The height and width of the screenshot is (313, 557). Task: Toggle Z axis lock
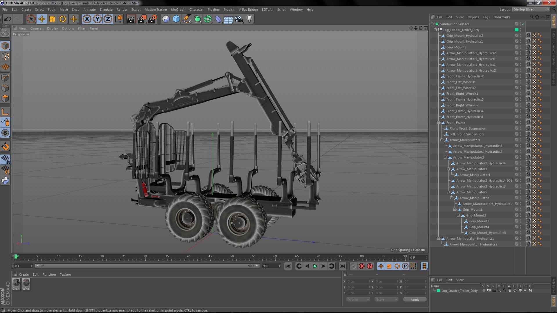[x=108, y=19]
